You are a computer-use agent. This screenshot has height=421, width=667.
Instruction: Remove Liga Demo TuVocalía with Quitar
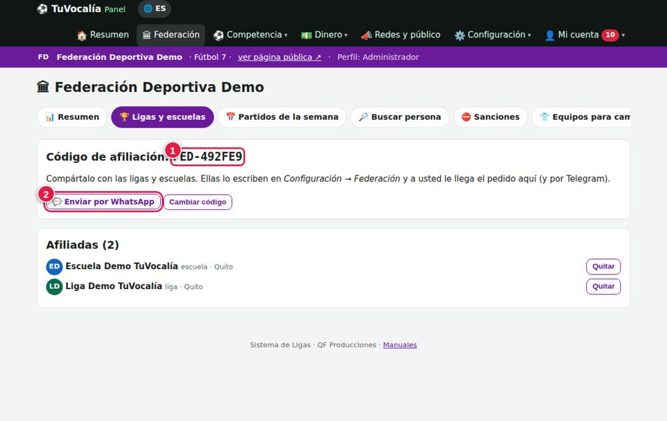pos(603,286)
